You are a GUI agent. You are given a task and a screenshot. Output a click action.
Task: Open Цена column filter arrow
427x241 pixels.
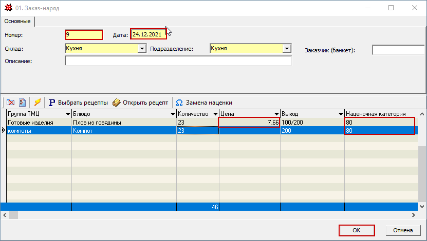[x=276, y=114]
